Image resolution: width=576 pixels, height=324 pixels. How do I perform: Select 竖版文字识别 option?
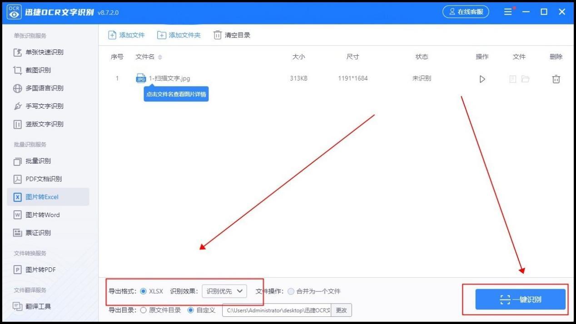coord(44,124)
